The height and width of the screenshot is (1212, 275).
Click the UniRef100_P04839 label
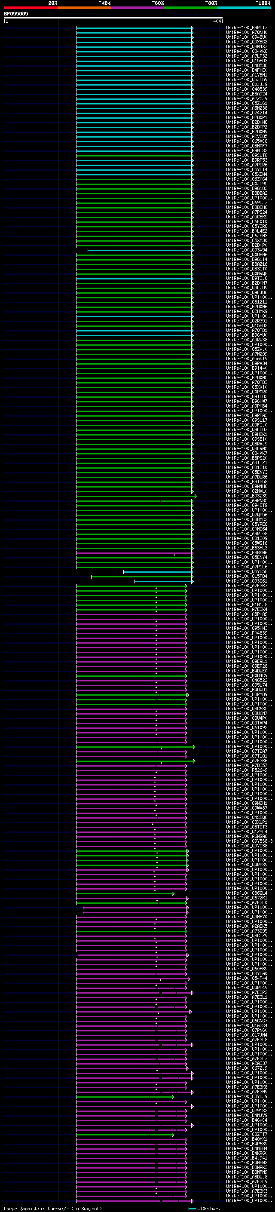click(247, 633)
